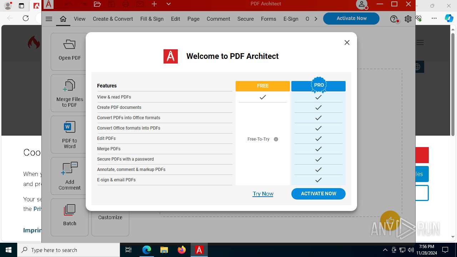
Task: Open the Edge three-dots settings menu
Action: pos(434,18)
